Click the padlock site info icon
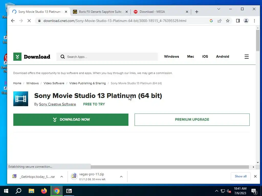This screenshot has width=262, height=196. (x=39, y=21)
